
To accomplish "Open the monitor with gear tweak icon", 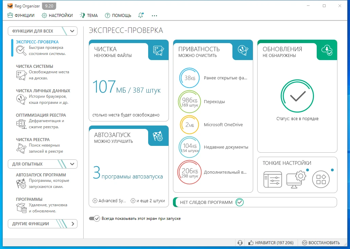I will click(296, 179).
